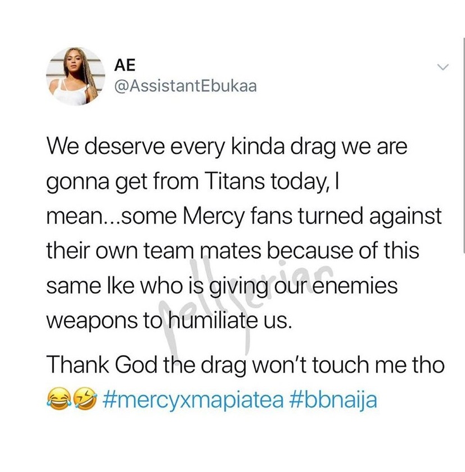Visit the @AssistantEbukaa handle
Image resolution: width=465 pixels, height=472 pixels.
coord(186,86)
